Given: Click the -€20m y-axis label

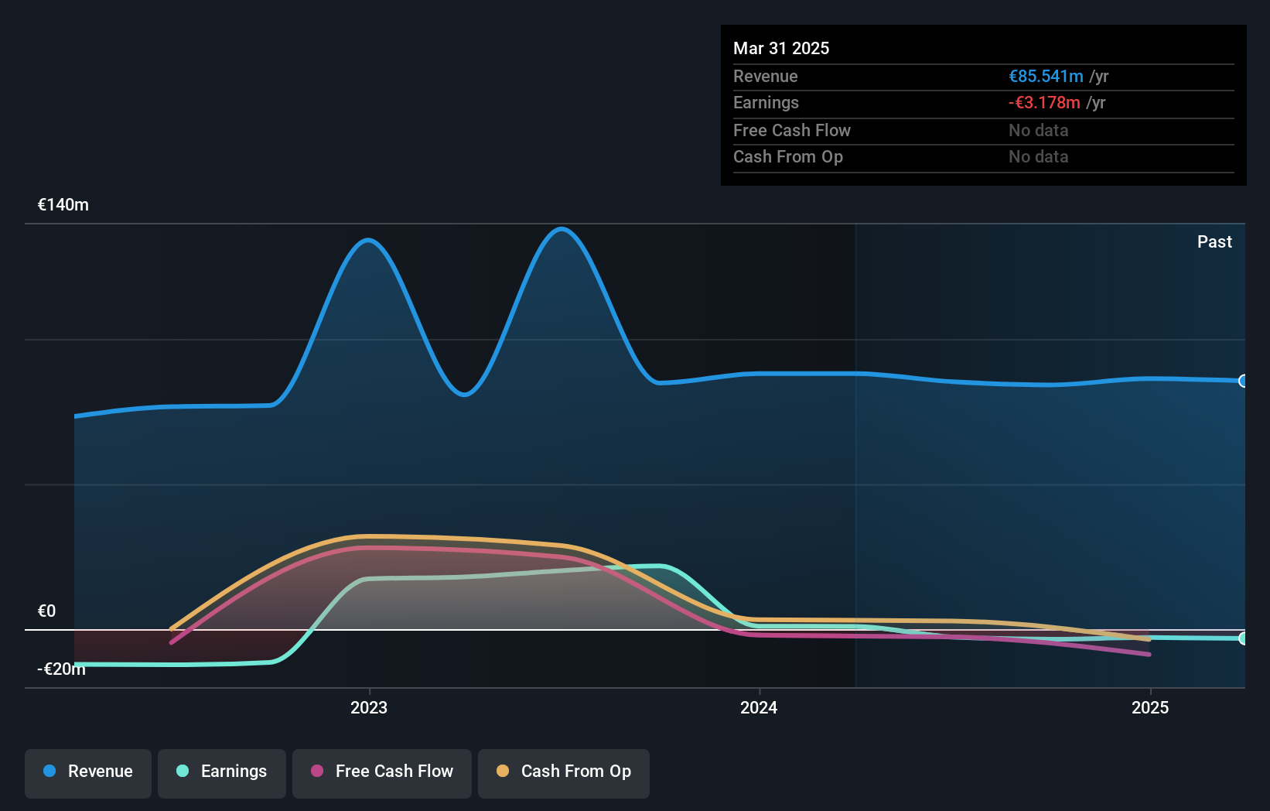Looking at the screenshot, I should 61,669.
